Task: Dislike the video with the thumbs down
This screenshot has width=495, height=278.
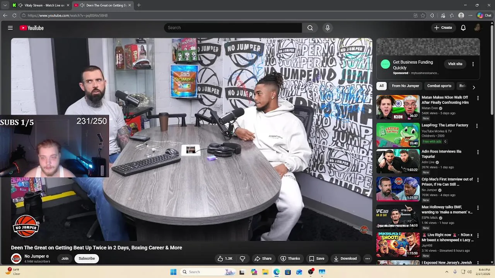Action: (242, 259)
